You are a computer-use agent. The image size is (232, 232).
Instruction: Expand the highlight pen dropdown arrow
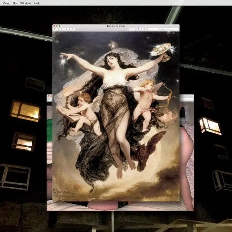(135, 29)
